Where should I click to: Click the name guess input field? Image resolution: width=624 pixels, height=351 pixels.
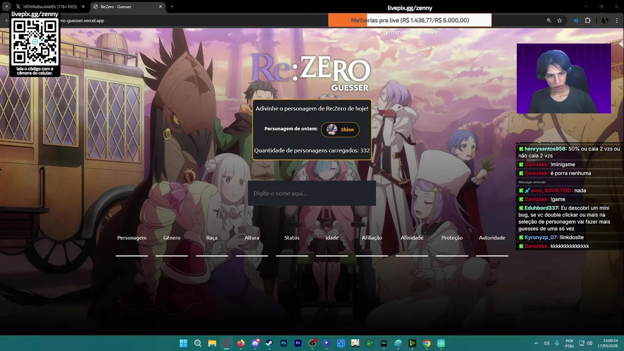pyautogui.click(x=312, y=194)
